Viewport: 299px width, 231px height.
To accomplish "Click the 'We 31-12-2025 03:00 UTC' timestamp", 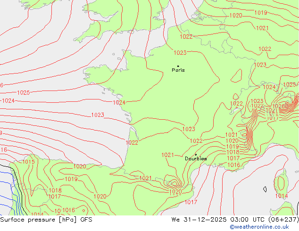I will [x=219, y=220].
